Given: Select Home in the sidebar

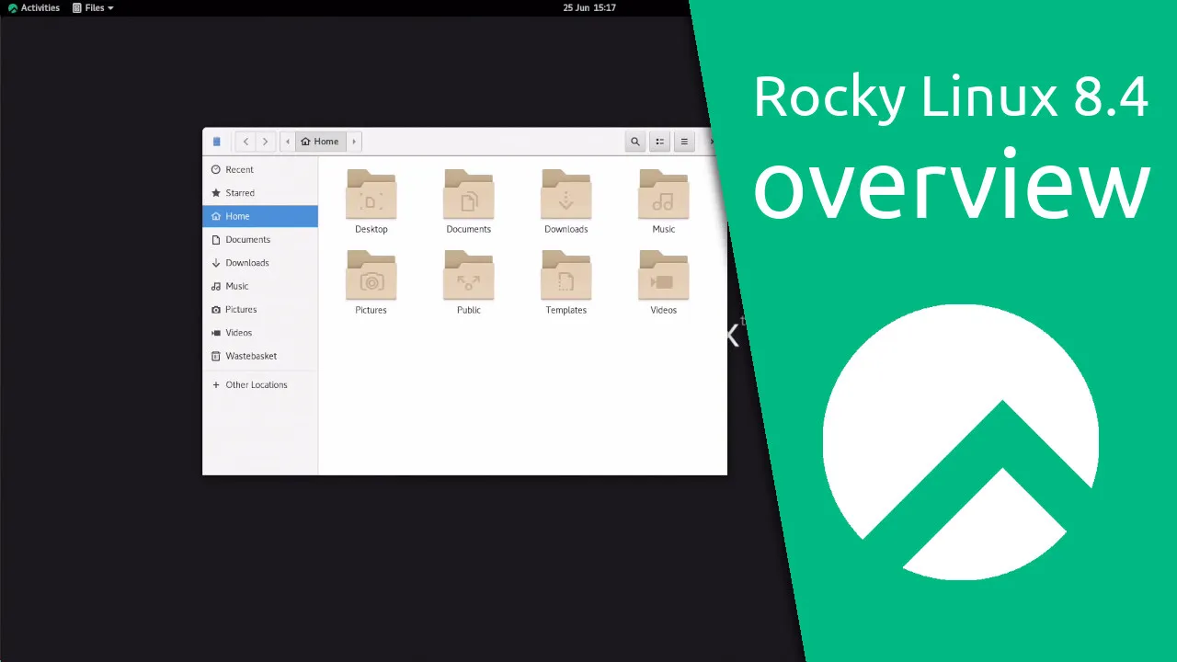Looking at the screenshot, I should tap(260, 216).
